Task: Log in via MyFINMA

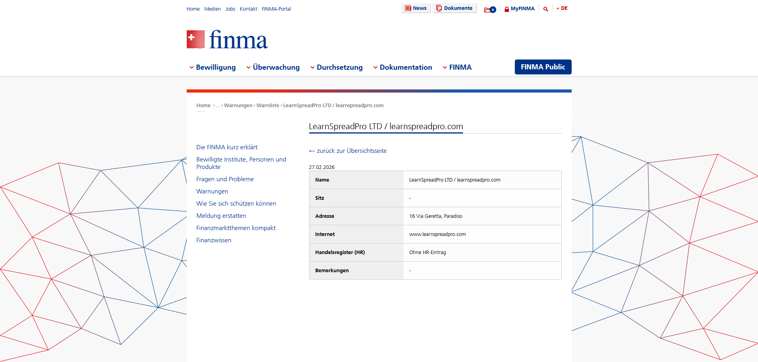Action: pos(519,9)
